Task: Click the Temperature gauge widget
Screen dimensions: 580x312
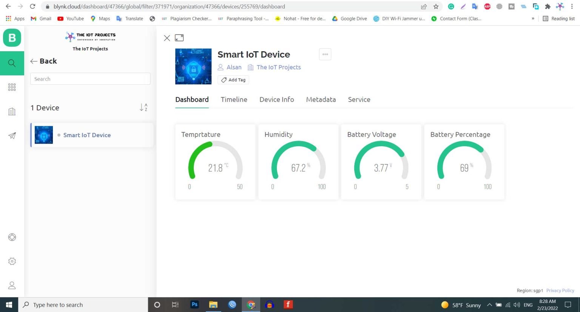Action: [x=215, y=162]
